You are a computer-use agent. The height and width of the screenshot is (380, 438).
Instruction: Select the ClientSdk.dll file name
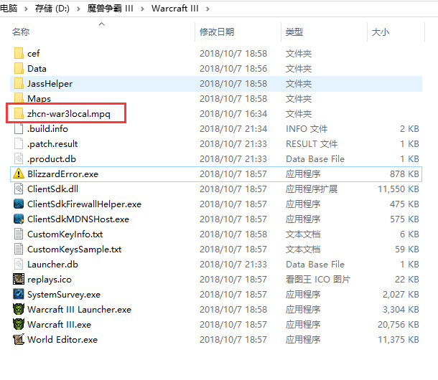pyautogui.click(x=52, y=189)
